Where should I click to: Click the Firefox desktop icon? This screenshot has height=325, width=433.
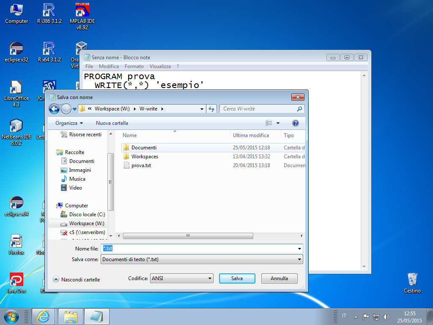pyautogui.click(x=16, y=245)
